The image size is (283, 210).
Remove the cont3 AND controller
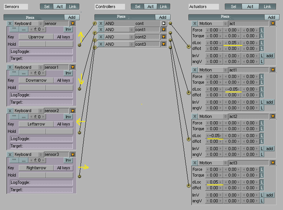click(x=101, y=44)
